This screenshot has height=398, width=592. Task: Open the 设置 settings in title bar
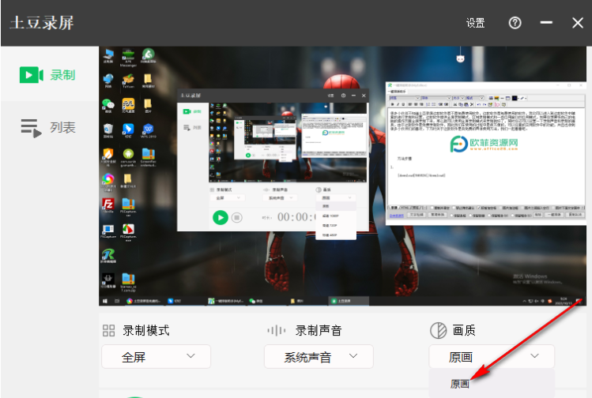(x=475, y=23)
